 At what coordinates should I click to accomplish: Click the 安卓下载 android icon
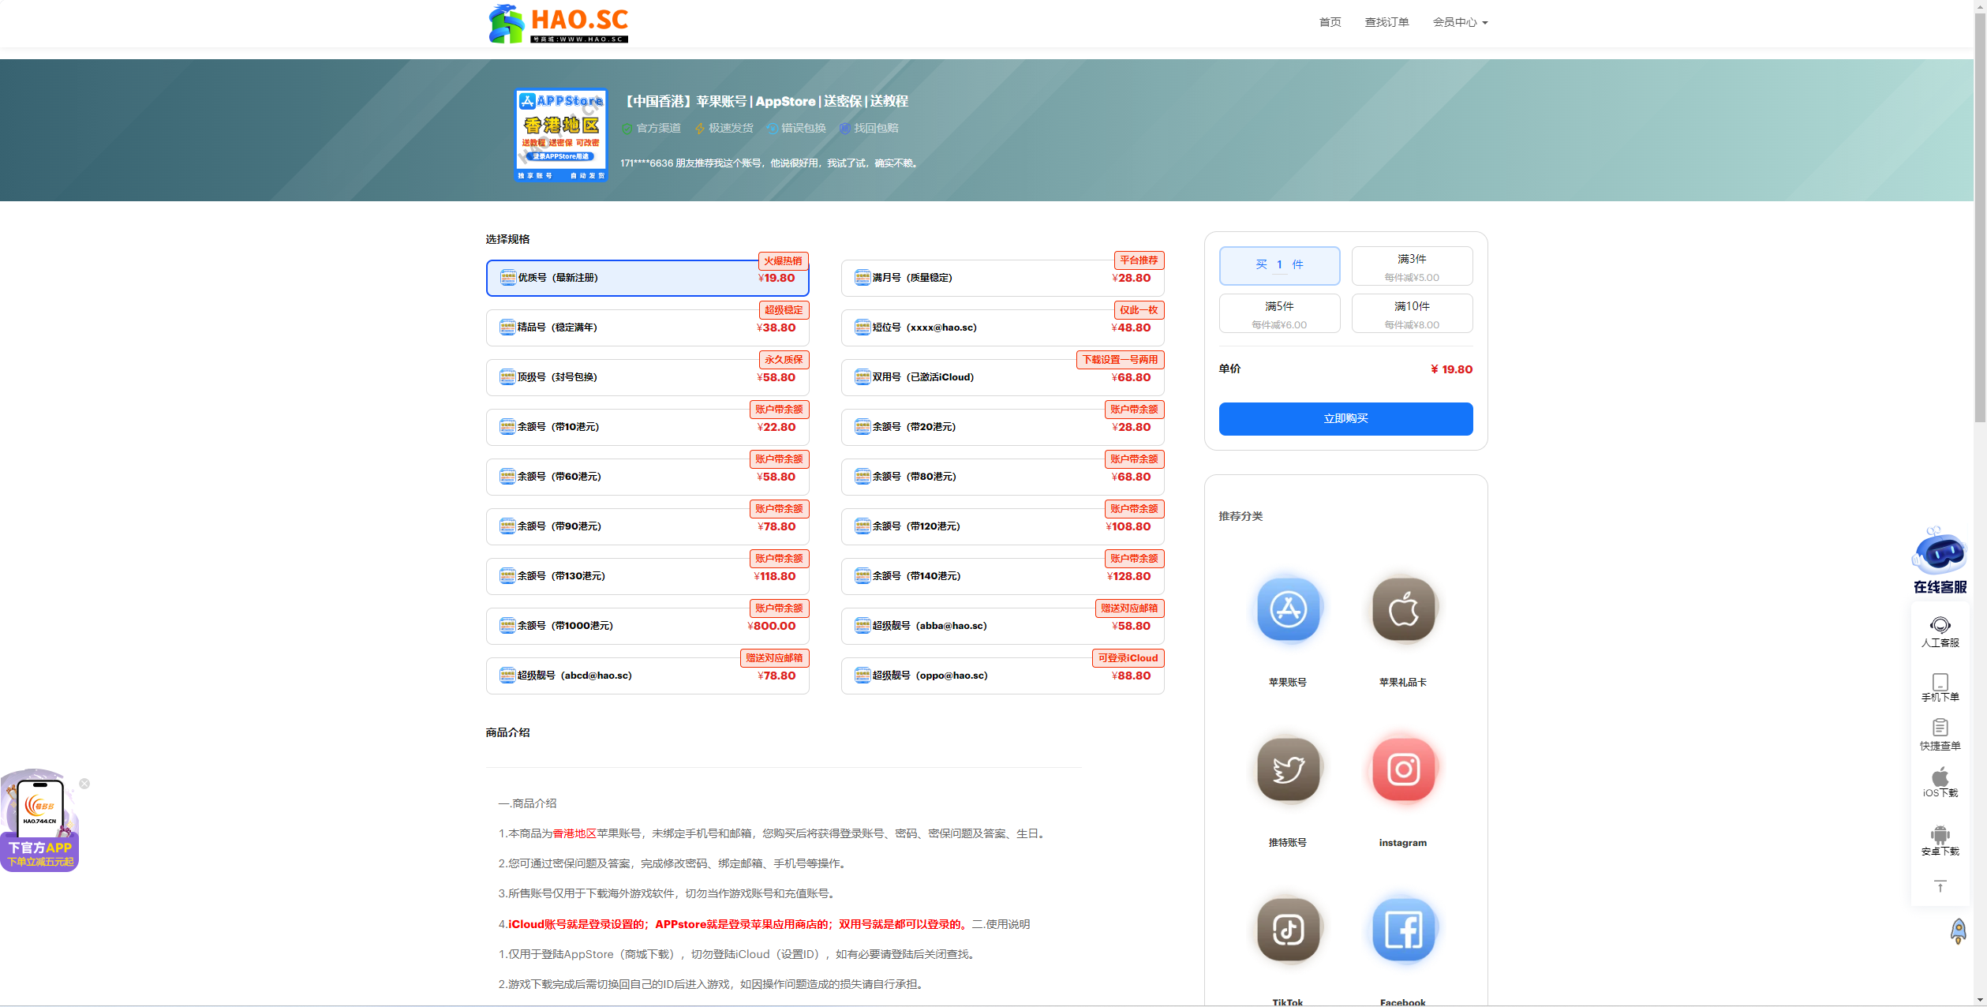pyautogui.click(x=1940, y=834)
